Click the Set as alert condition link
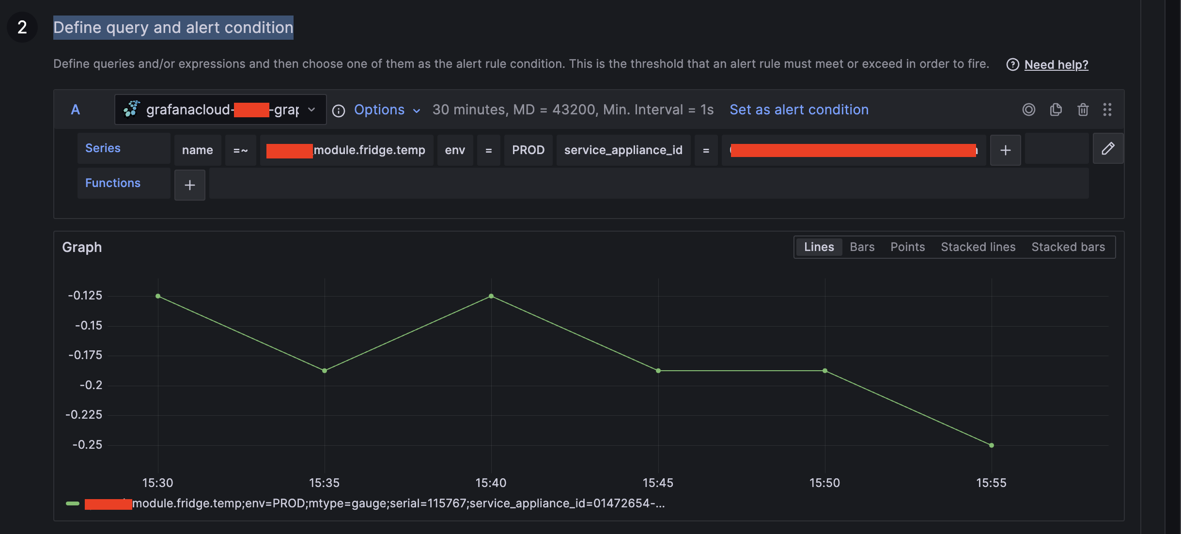Viewport: 1181px width, 534px height. point(798,110)
